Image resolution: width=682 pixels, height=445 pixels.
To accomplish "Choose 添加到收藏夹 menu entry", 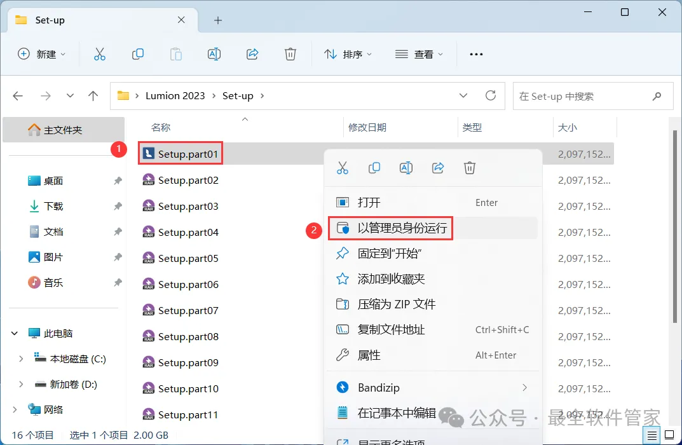I will point(433,279).
